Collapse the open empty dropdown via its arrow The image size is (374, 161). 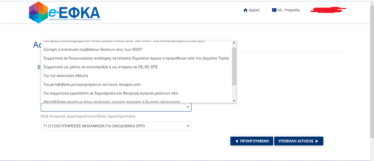[x=187, y=108]
